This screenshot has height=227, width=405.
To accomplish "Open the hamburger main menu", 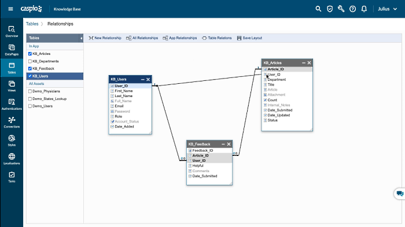I will click(x=10, y=9).
